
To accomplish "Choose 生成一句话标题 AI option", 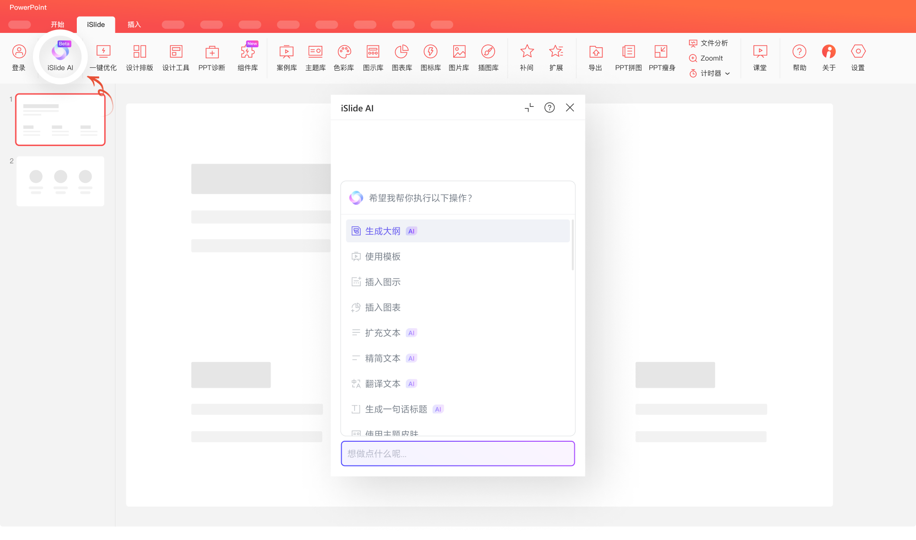I will pos(458,409).
